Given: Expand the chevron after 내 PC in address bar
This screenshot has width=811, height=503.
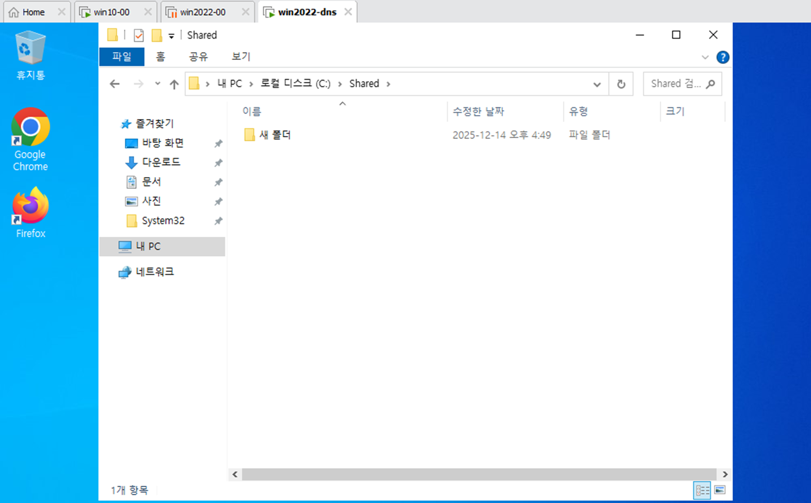Looking at the screenshot, I should tap(251, 84).
